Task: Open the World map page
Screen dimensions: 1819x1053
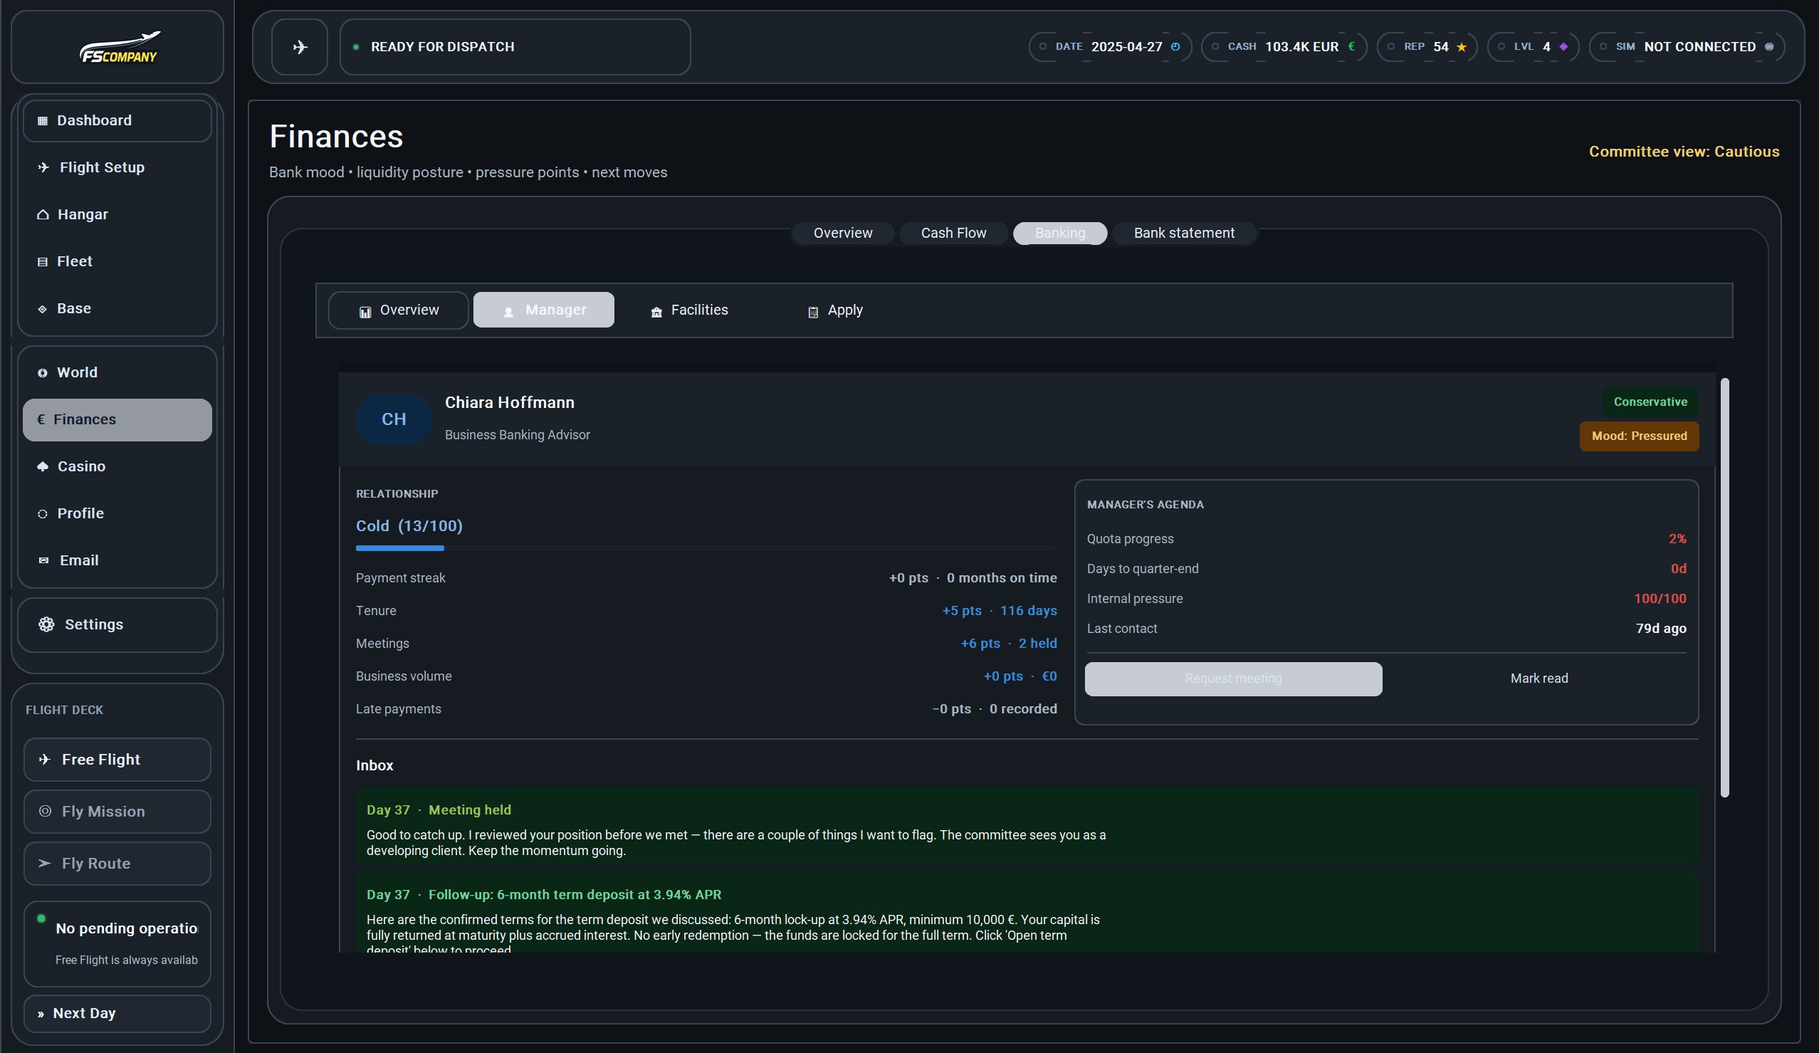Action: tap(76, 372)
